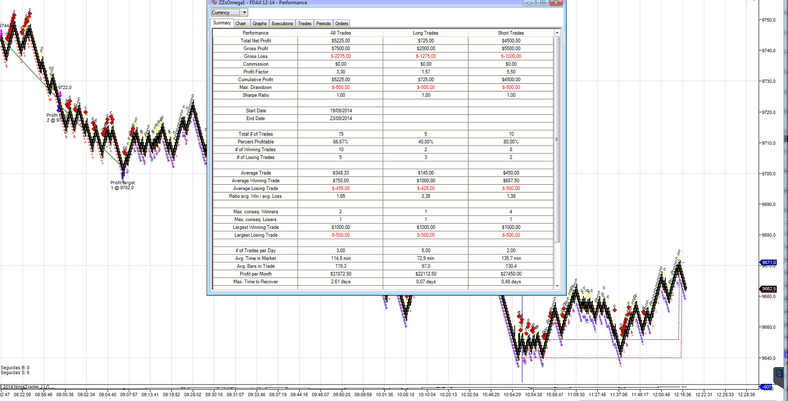Click the Short Trades column header

point(511,33)
